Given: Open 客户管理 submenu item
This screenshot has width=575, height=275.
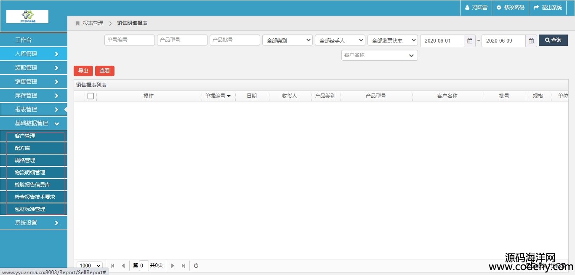Looking at the screenshot, I should (34, 136).
